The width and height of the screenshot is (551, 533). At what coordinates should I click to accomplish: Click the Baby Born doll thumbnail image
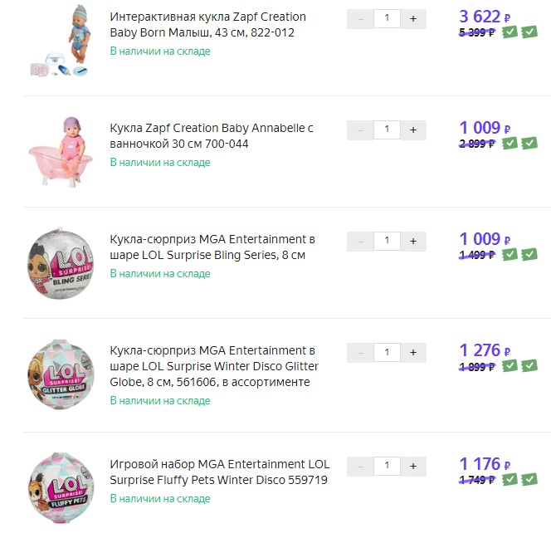point(61,40)
